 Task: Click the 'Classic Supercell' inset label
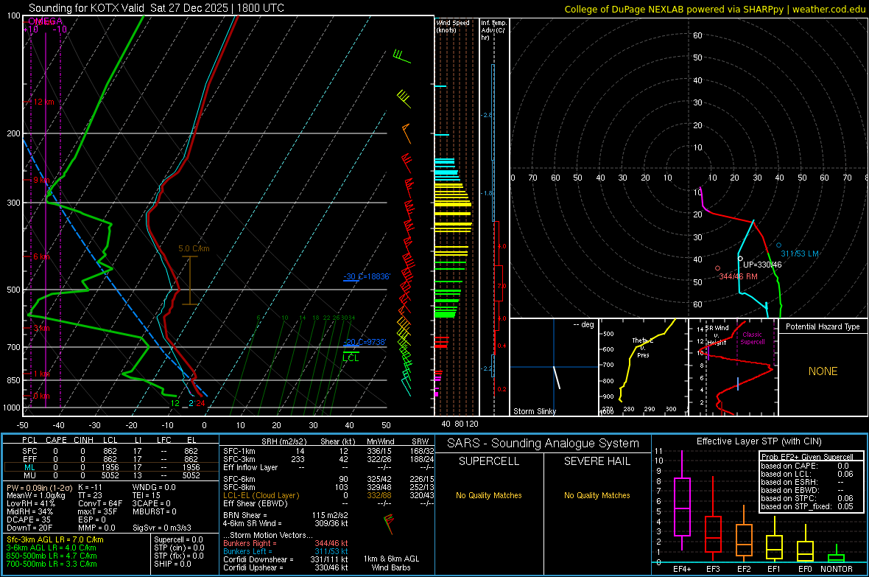pyautogui.click(x=752, y=338)
